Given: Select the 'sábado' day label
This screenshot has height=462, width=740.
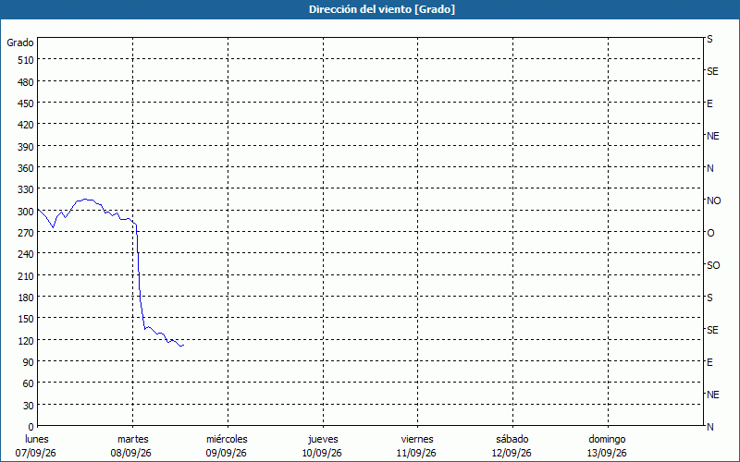Looking at the screenshot, I should pos(512,440).
